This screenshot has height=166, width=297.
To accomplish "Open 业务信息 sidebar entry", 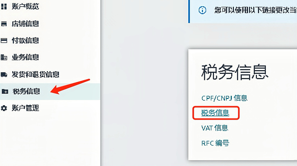I will (x=25, y=57).
